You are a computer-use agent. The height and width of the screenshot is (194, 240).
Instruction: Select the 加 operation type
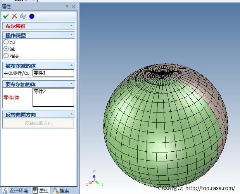[6, 42]
